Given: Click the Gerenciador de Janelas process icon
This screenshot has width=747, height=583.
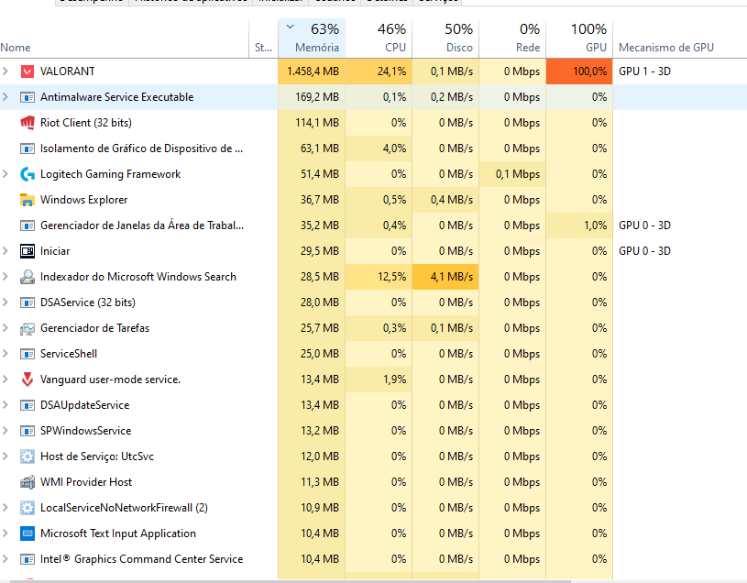Looking at the screenshot, I should (27, 225).
